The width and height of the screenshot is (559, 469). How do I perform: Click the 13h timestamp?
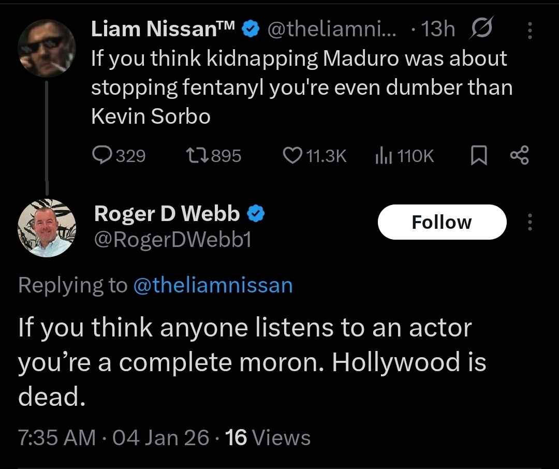(438, 30)
